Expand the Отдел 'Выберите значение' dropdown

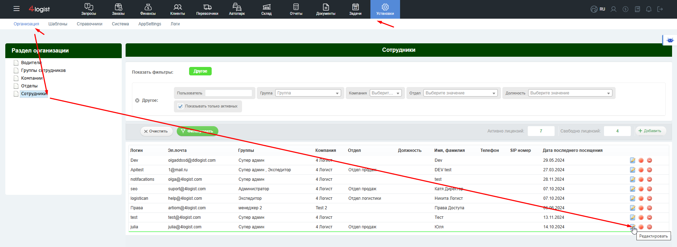(x=460, y=93)
